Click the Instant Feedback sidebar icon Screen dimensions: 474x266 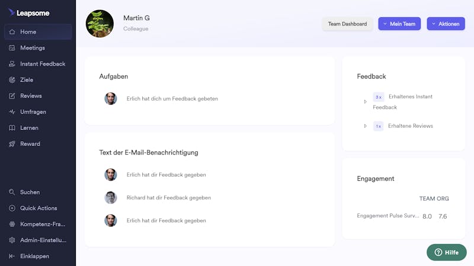[x=12, y=64]
